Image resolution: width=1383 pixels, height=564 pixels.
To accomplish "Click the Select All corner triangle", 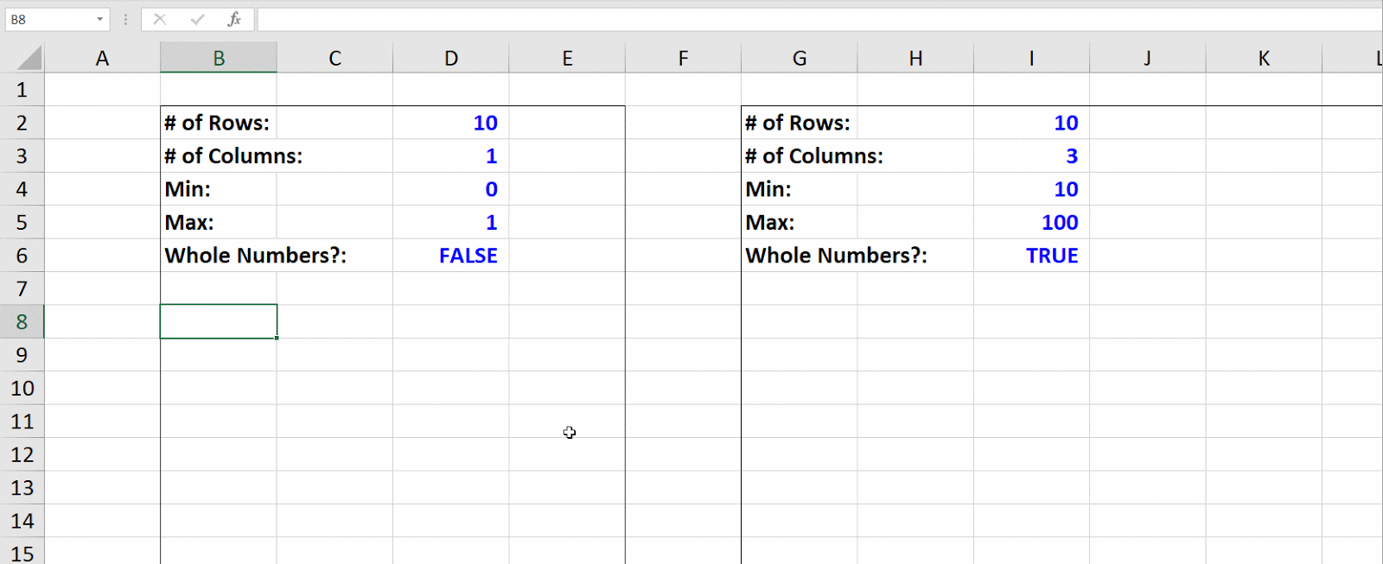I will point(29,59).
